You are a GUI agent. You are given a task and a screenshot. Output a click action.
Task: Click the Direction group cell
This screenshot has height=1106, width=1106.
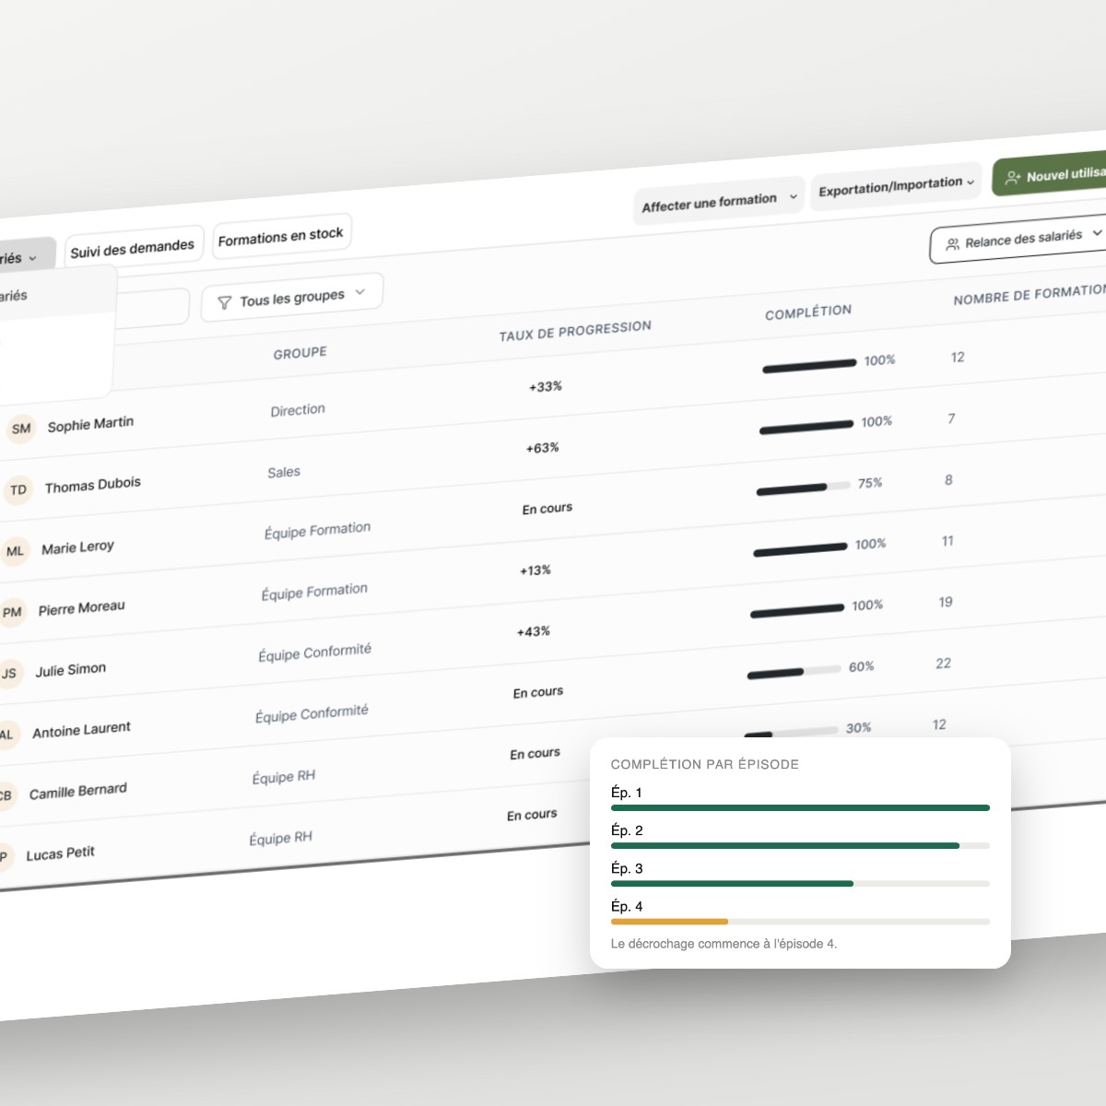[298, 410]
